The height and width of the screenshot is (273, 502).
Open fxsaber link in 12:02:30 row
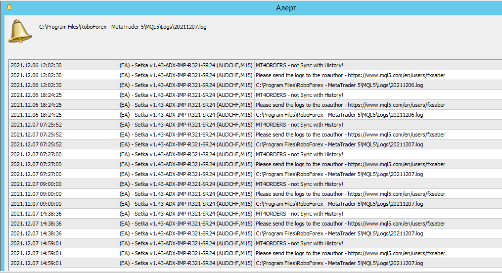[x=396, y=75]
